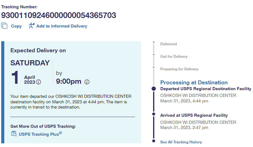Click the Preparing for Delivery timeline dot
Viewport: 253px width, 147px height.
coord(154,68)
